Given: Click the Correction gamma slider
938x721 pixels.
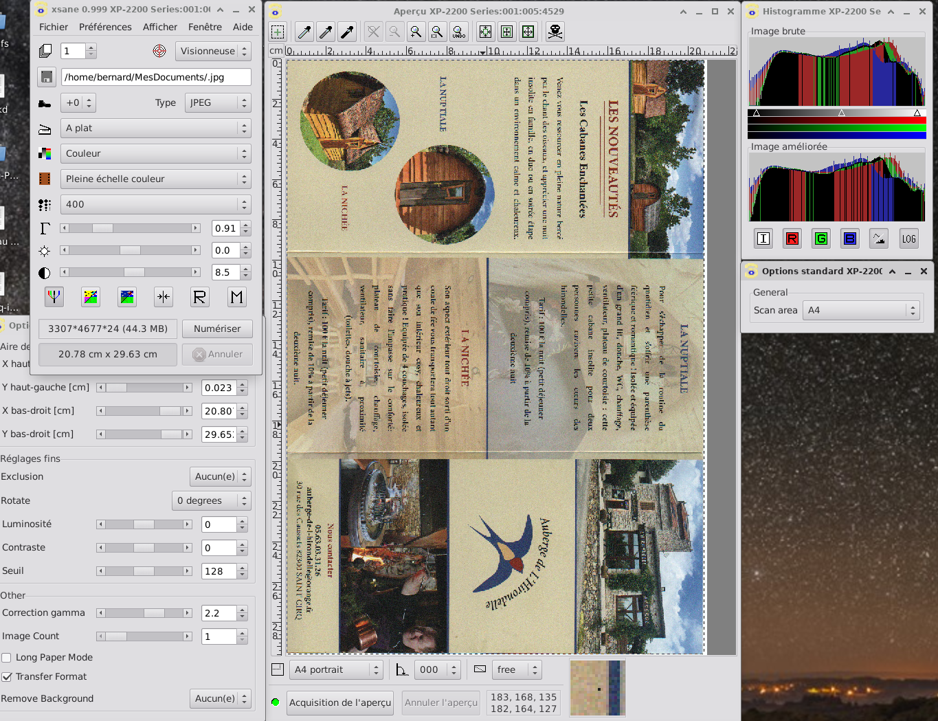Looking at the screenshot, I should [144, 613].
